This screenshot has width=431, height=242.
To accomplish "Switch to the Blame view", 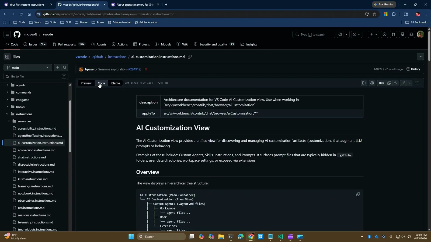I will pyautogui.click(x=116, y=83).
